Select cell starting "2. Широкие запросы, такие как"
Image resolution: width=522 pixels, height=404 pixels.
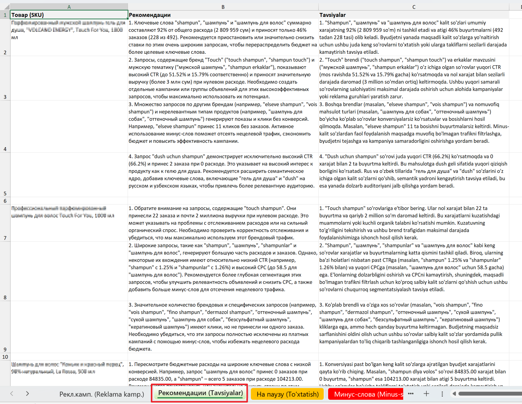[223, 271]
